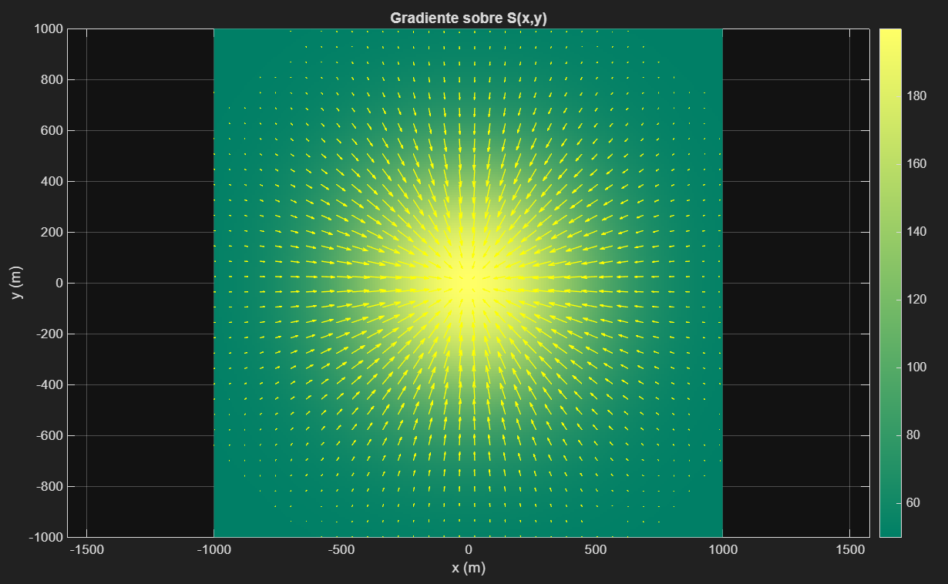Click the x-axis tick label 500
The height and width of the screenshot is (584, 948).
(595, 549)
